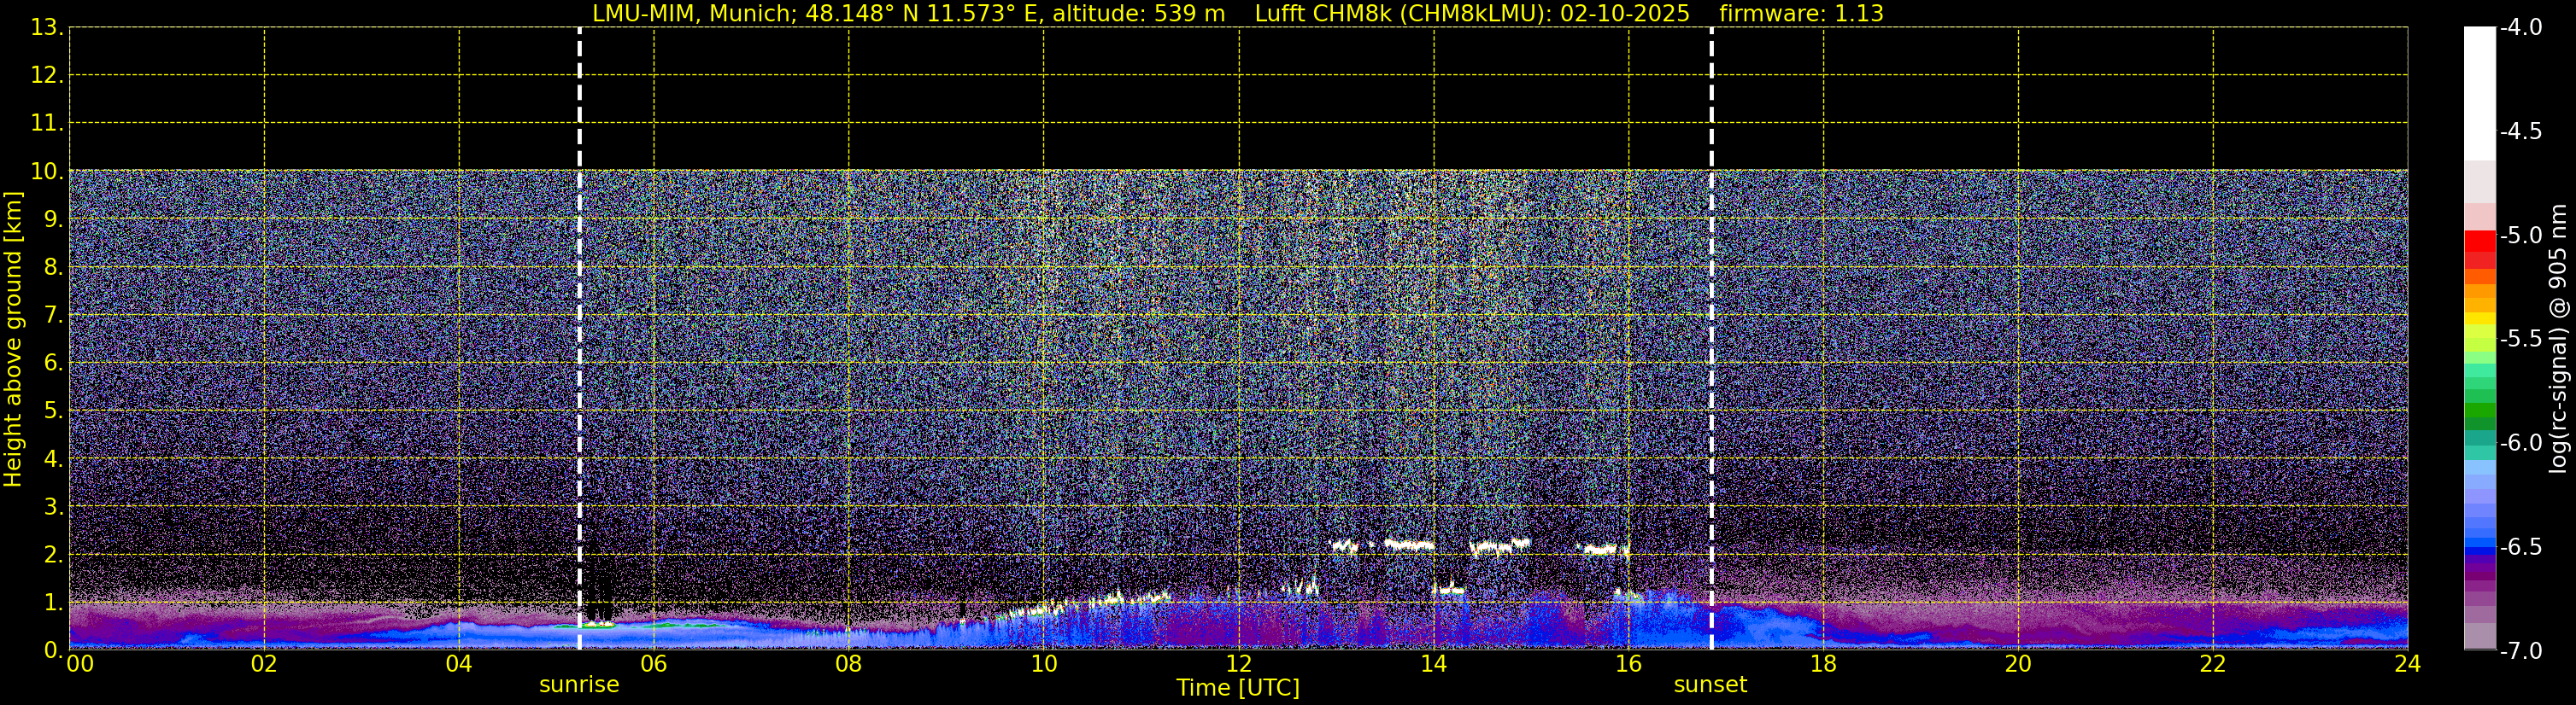The height and width of the screenshot is (705, 2576).
Task: Select the 'sunrise' label below the axis
Action: point(579,685)
